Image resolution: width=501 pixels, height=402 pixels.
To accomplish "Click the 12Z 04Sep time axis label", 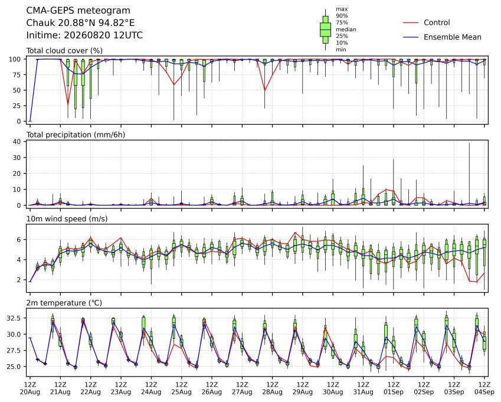I will (x=484, y=388).
